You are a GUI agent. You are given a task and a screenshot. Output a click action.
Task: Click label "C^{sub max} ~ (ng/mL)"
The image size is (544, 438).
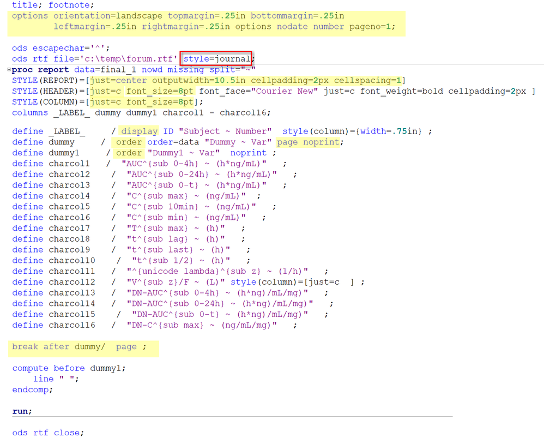[186, 195]
